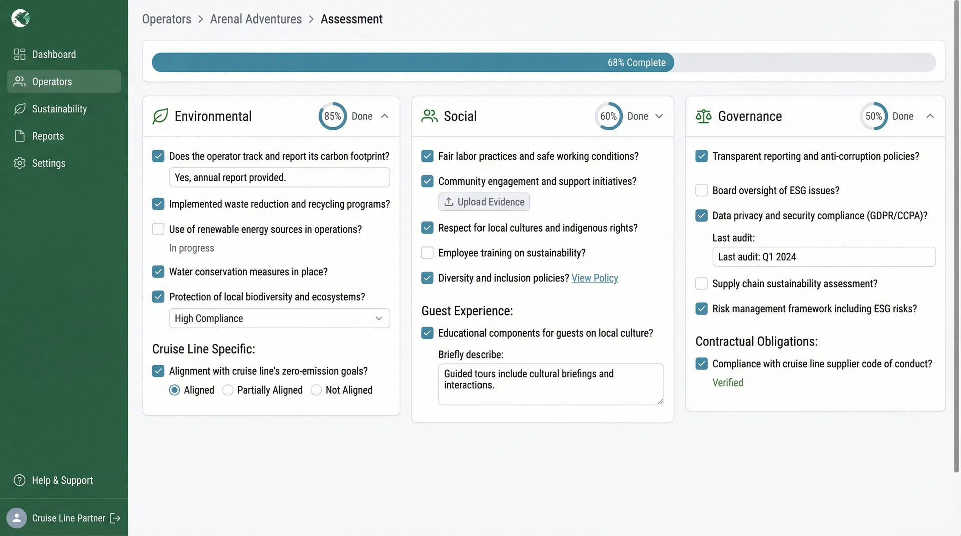The width and height of the screenshot is (961, 536).
Task: Select the Sustainability leaf icon in sidebar
Action: click(20, 109)
